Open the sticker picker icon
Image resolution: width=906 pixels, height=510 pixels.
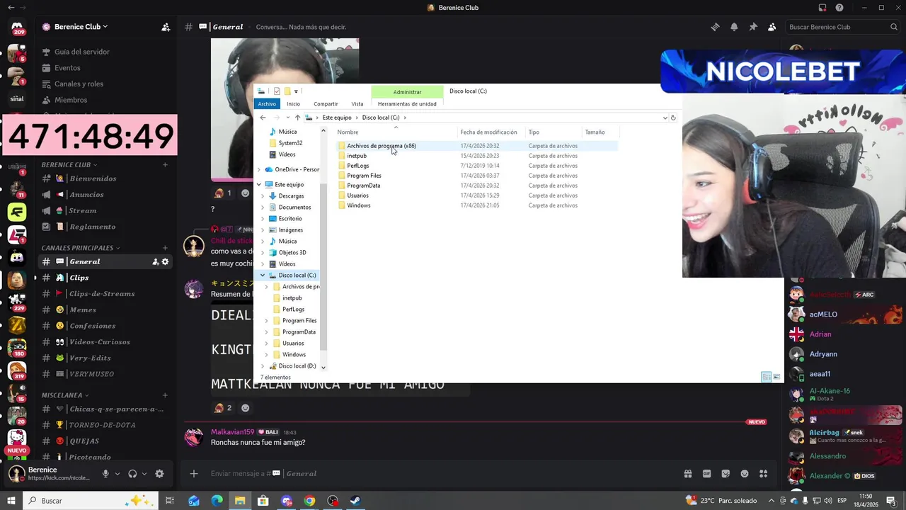[726, 474]
